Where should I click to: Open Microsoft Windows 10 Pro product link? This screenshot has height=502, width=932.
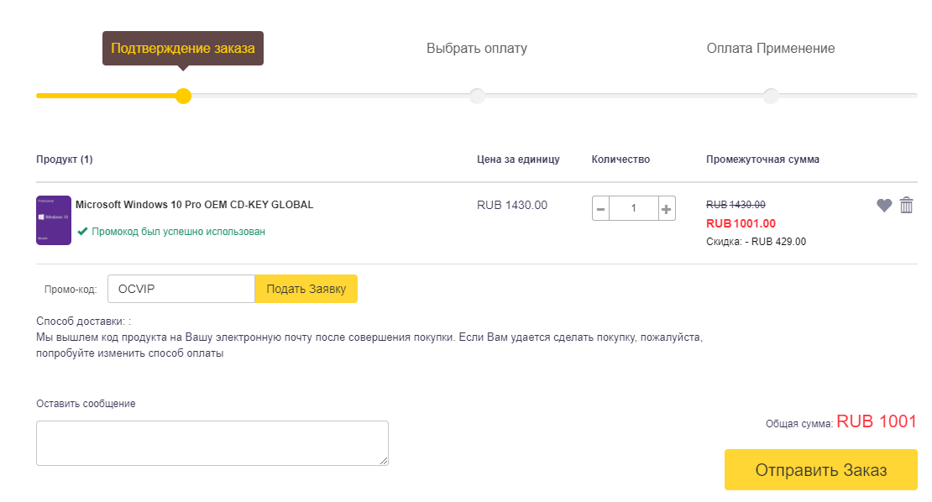194,204
